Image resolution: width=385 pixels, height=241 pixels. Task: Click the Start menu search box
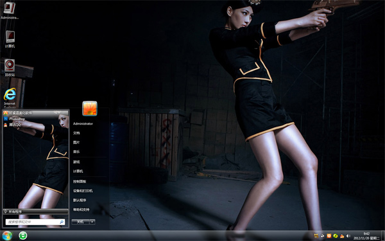coord(35,222)
